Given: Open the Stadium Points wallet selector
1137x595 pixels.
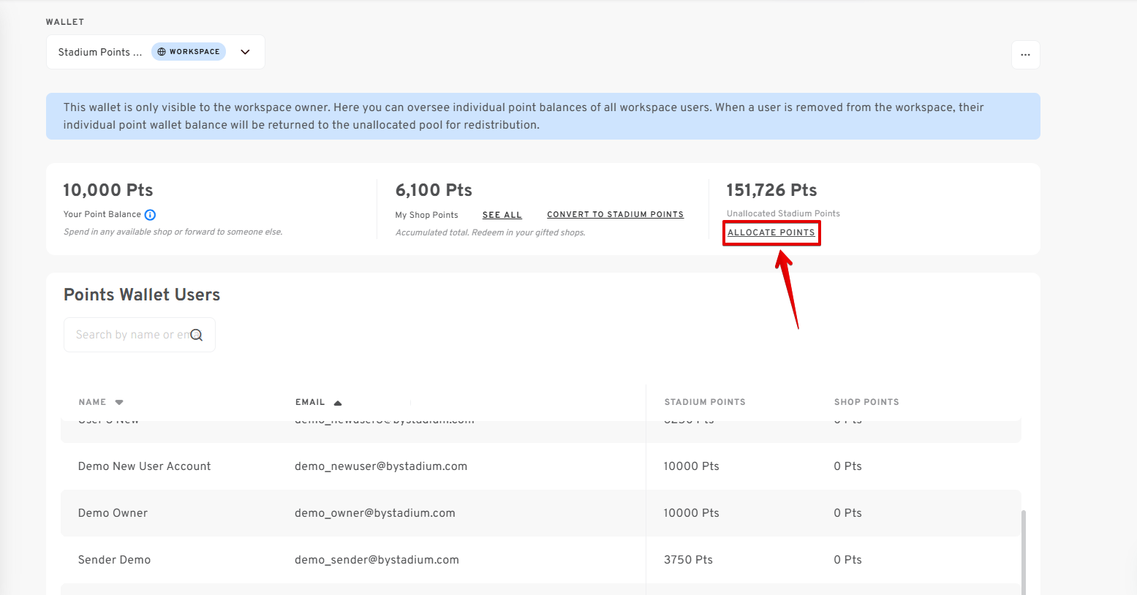Looking at the screenshot, I should point(156,52).
